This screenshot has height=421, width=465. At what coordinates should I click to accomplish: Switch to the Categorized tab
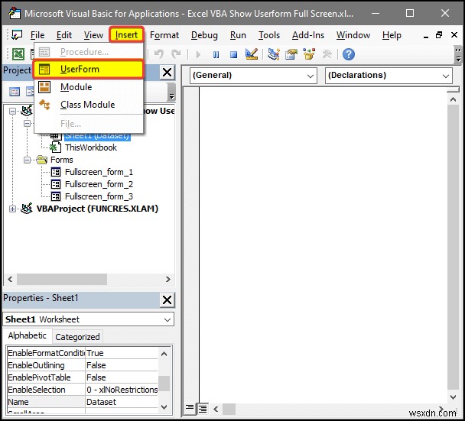(77, 337)
